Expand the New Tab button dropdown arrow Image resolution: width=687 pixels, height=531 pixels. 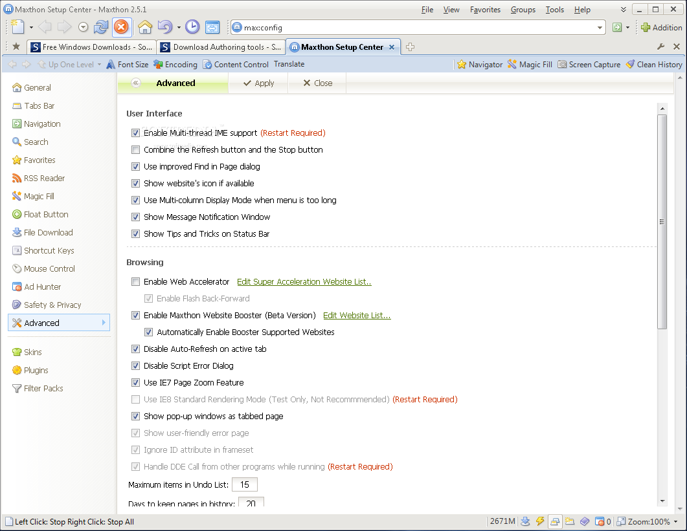31,28
